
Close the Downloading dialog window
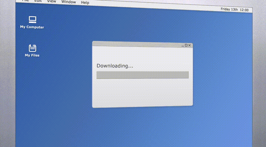click(x=190, y=45)
